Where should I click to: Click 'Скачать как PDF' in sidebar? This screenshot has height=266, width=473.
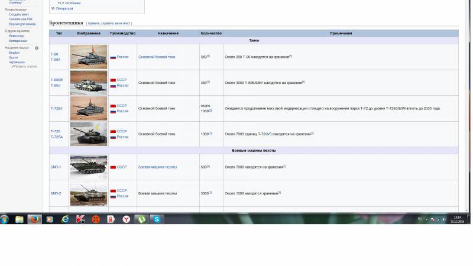point(21,19)
